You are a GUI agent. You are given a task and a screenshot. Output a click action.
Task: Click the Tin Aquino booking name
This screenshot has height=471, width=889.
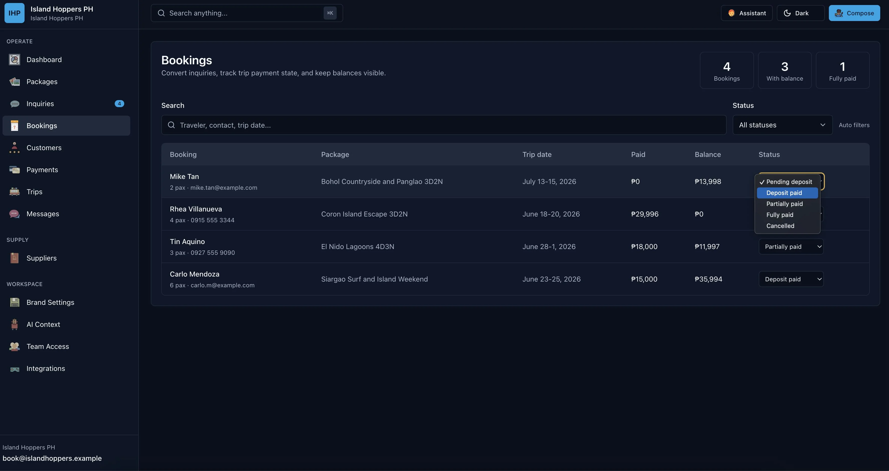[x=187, y=242]
